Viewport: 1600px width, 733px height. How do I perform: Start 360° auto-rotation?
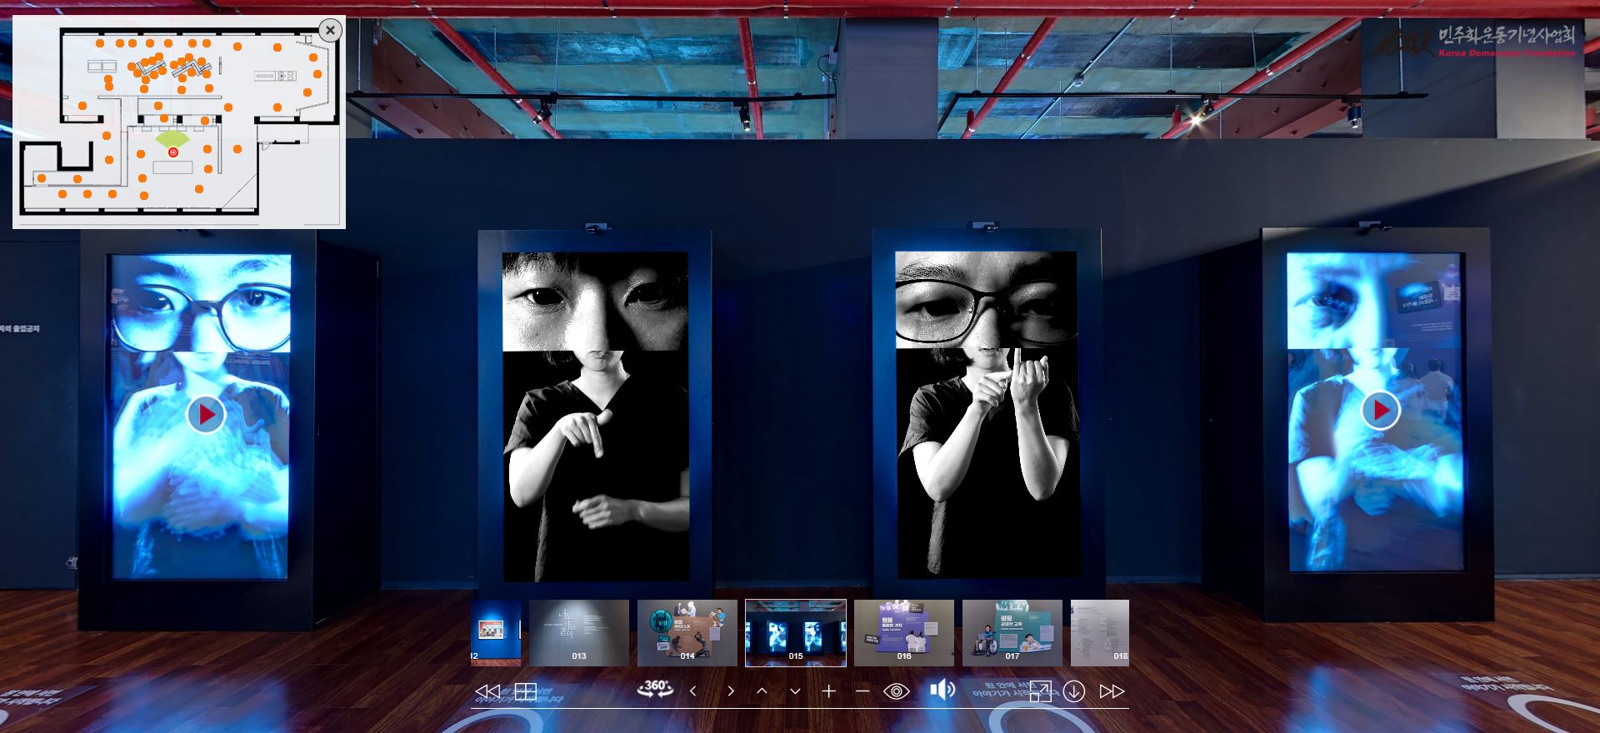click(x=656, y=689)
